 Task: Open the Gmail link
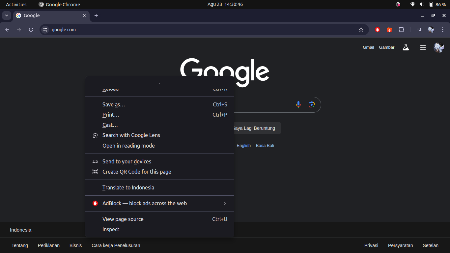point(368,47)
